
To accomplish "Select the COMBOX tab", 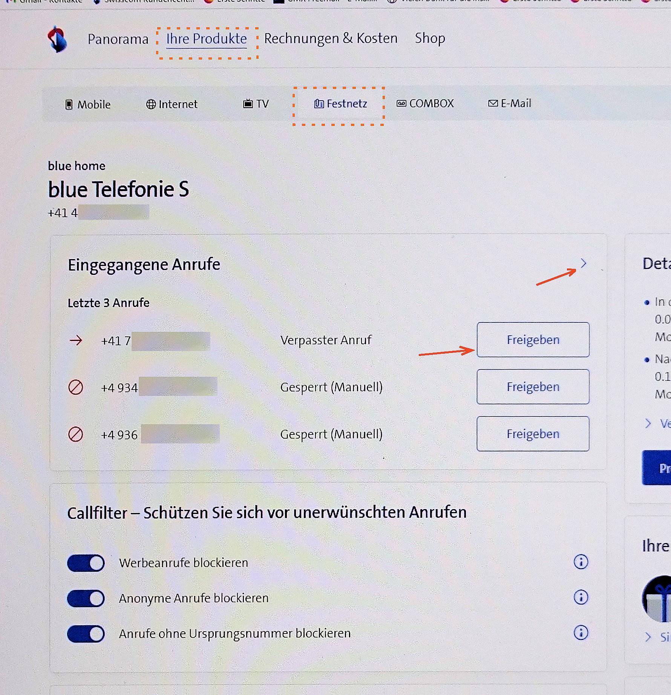I will 425,104.
